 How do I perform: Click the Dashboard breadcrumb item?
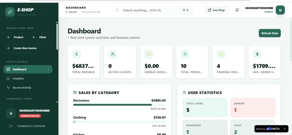click(x=91, y=12)
